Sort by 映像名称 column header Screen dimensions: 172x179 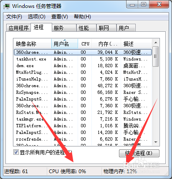click(33, 44)
